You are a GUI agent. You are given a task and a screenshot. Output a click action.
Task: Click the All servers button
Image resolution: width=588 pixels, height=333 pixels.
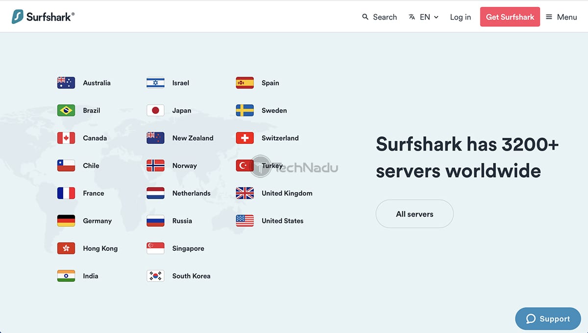[x=415, y=214]
